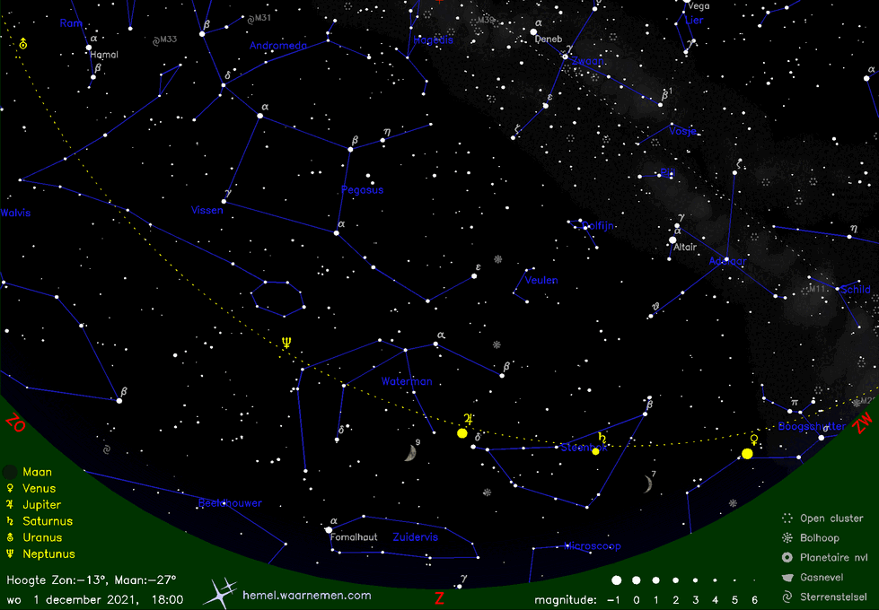
Task: Click the bright Venus planet dot
Action: pyautogui.click(x=747, y=454)
